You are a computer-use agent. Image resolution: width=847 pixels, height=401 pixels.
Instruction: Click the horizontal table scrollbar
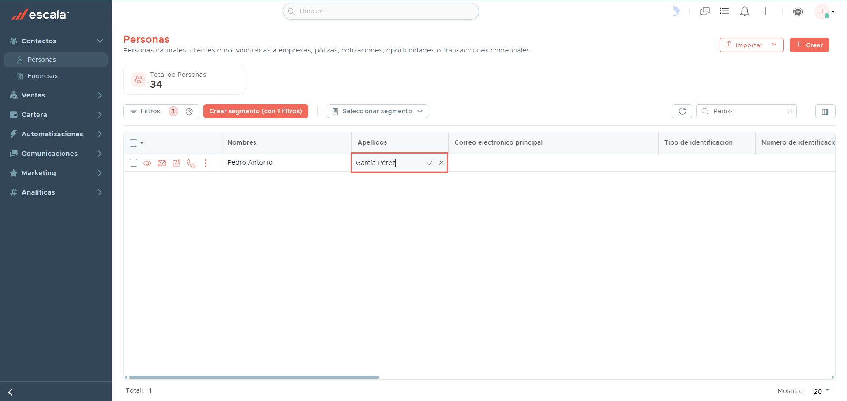click(254, 377)
